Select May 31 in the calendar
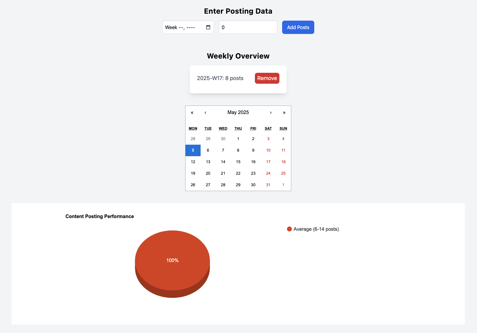 pos(268,185)
